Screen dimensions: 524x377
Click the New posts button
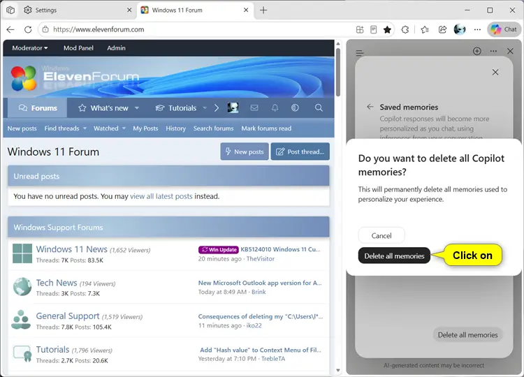[245, 151]
